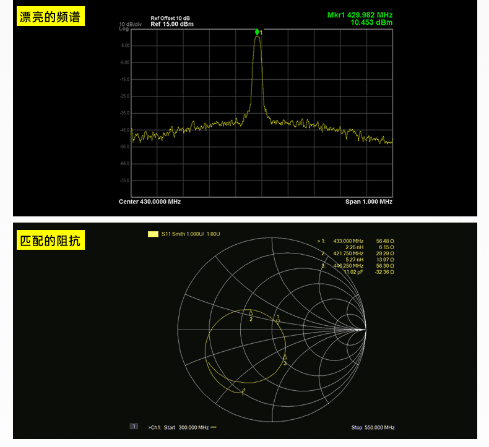
Task: Click the green marker 1 diamond on spectrum peak
Action: pyautogui.click(x=257, y=32)
